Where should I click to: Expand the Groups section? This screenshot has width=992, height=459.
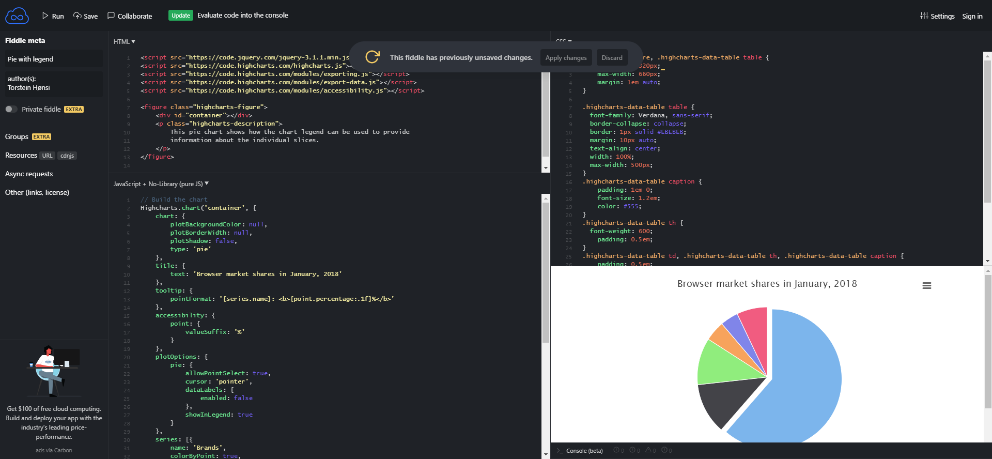tap(17, 136)
